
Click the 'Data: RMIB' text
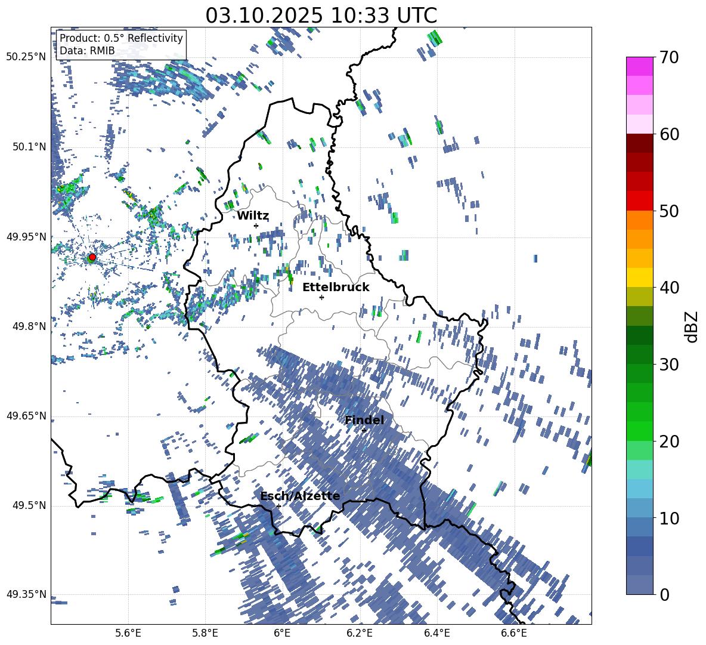tap(87, 51)
